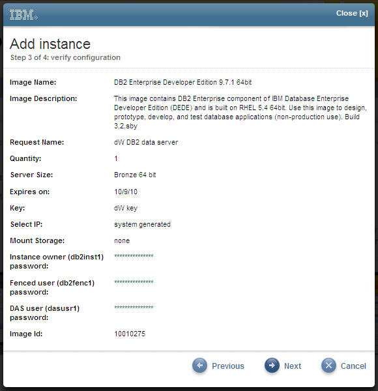Click the "dW key" value
This screenshot has height=391, width=378.
pyautogui.click(x=126, y=208)
